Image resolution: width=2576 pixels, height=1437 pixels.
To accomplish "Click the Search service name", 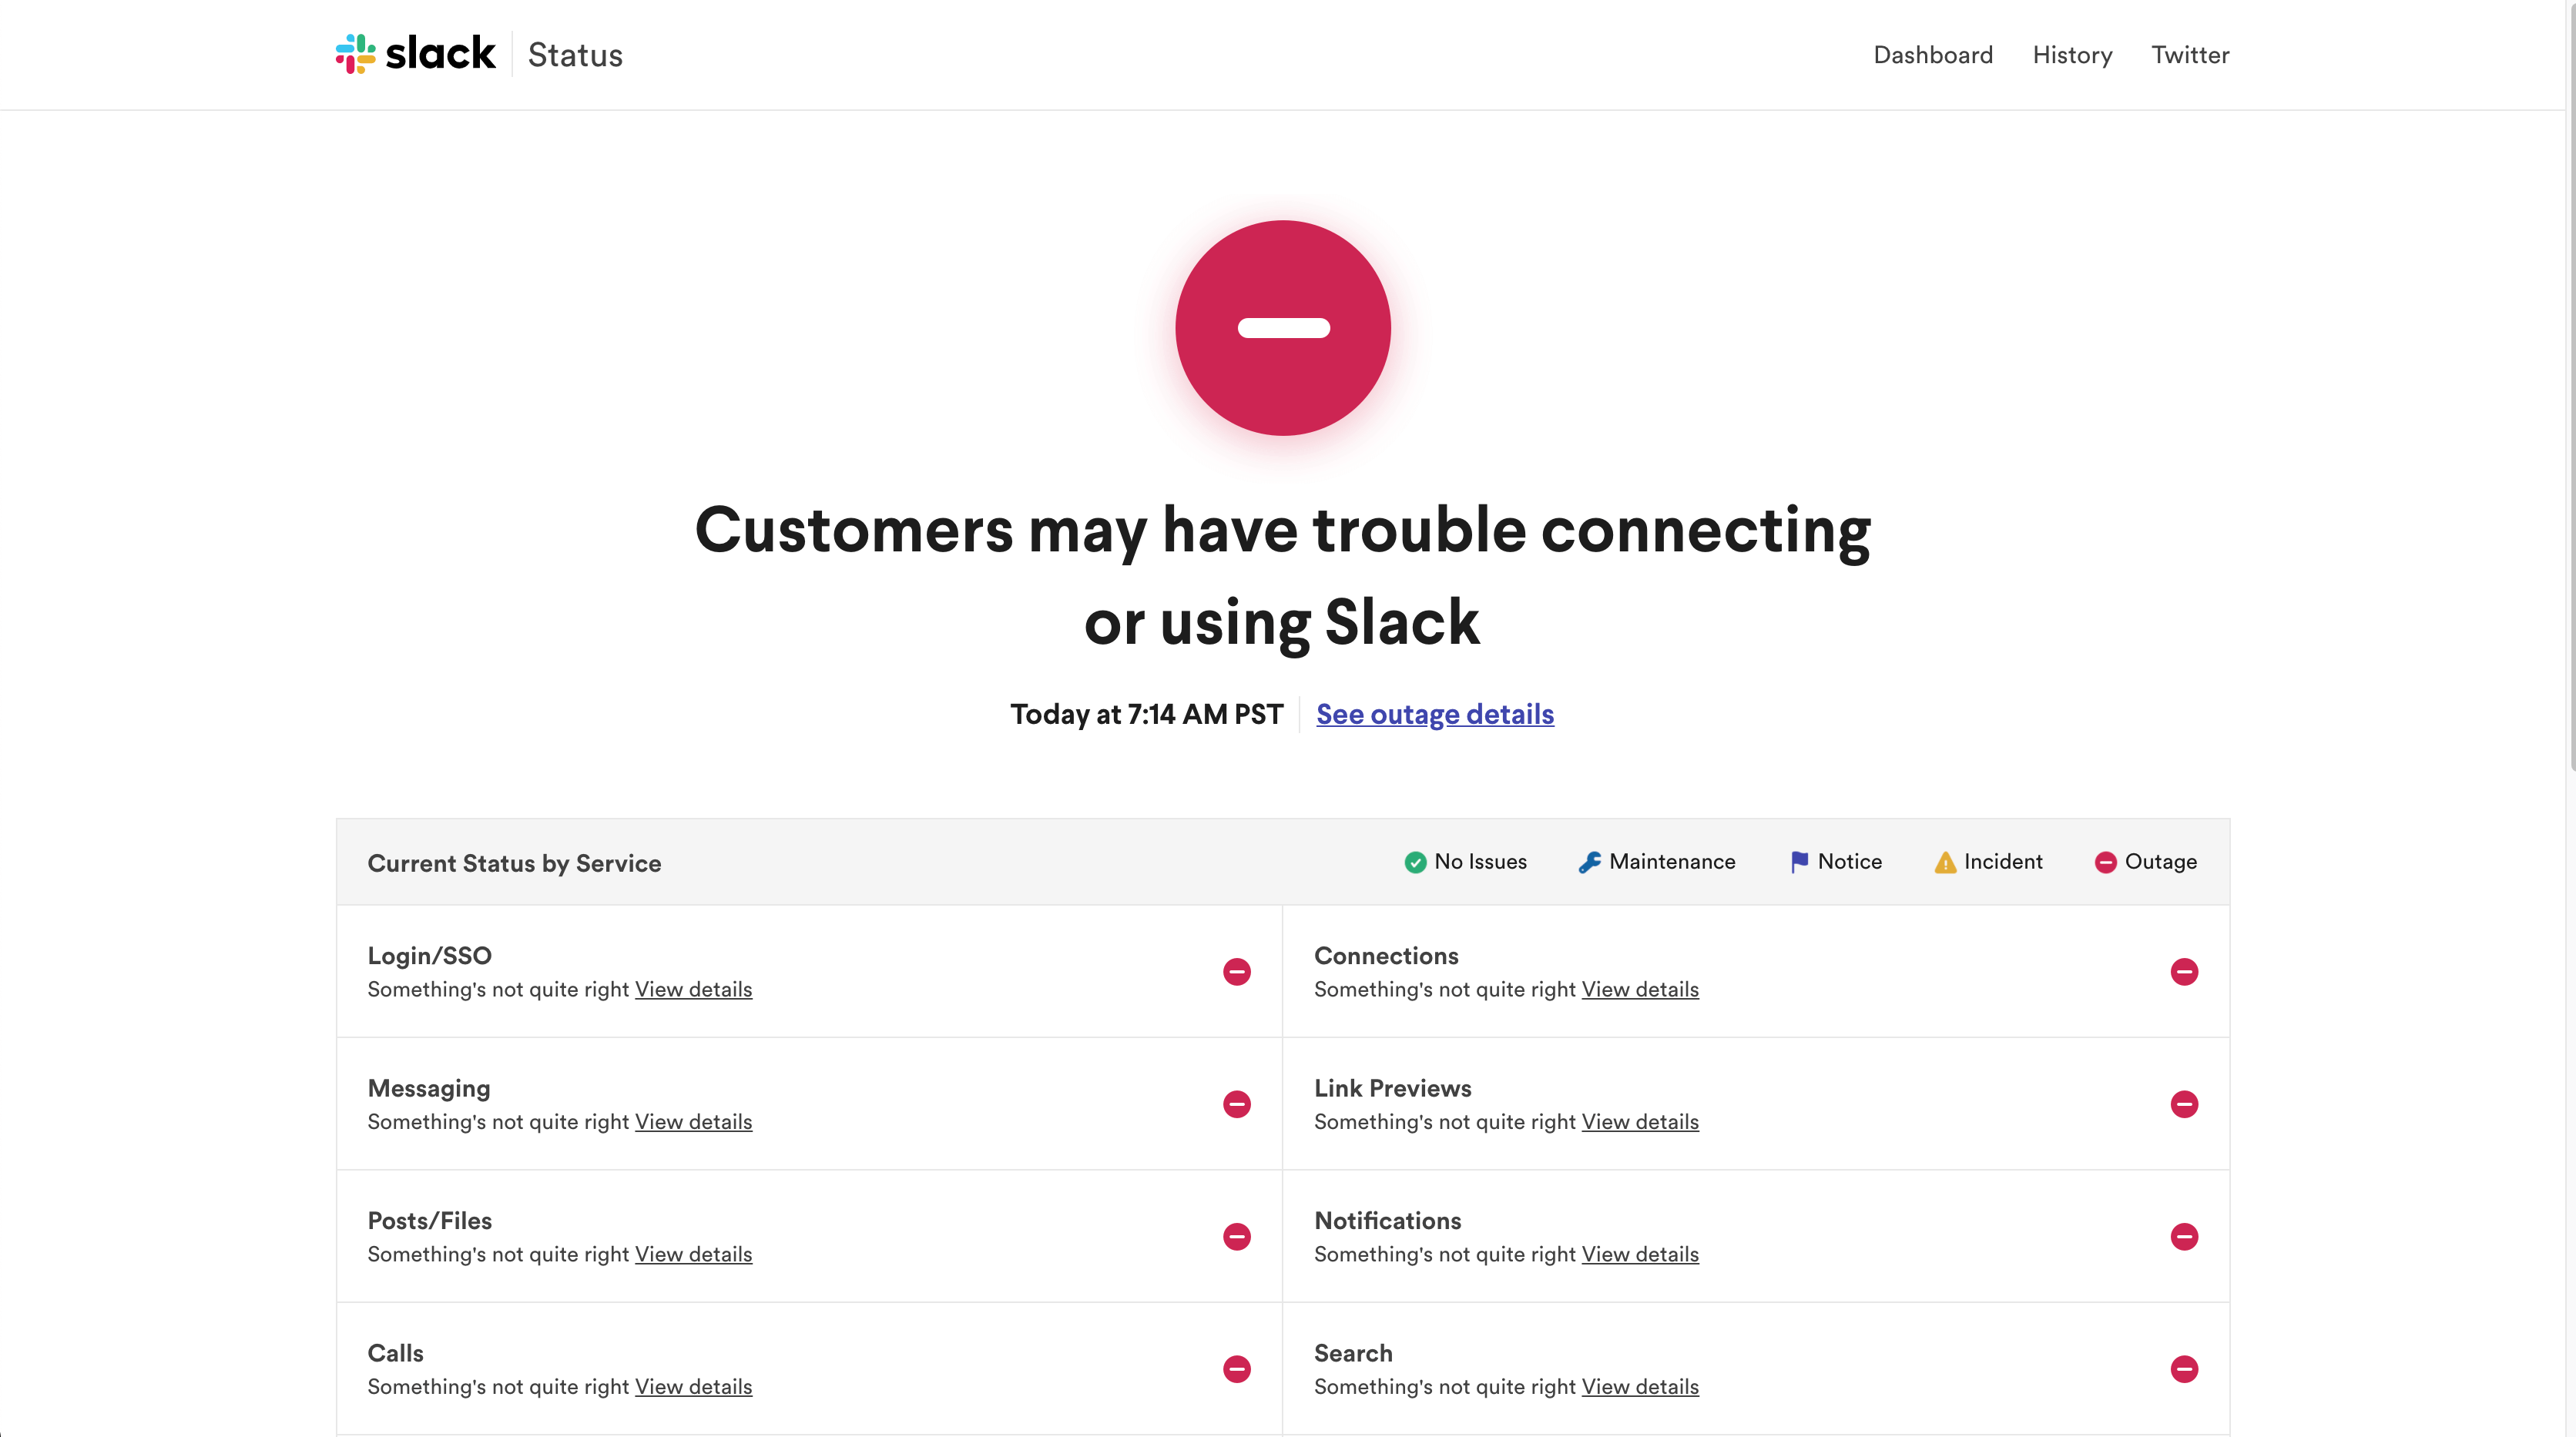I will 1353,1353.
